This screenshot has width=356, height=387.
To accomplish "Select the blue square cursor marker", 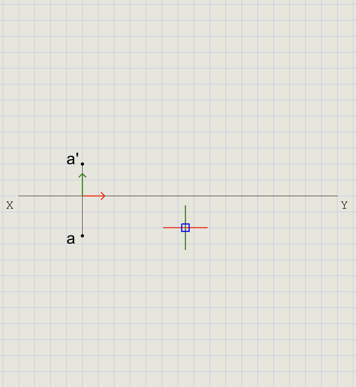I will tap(185, 227).
